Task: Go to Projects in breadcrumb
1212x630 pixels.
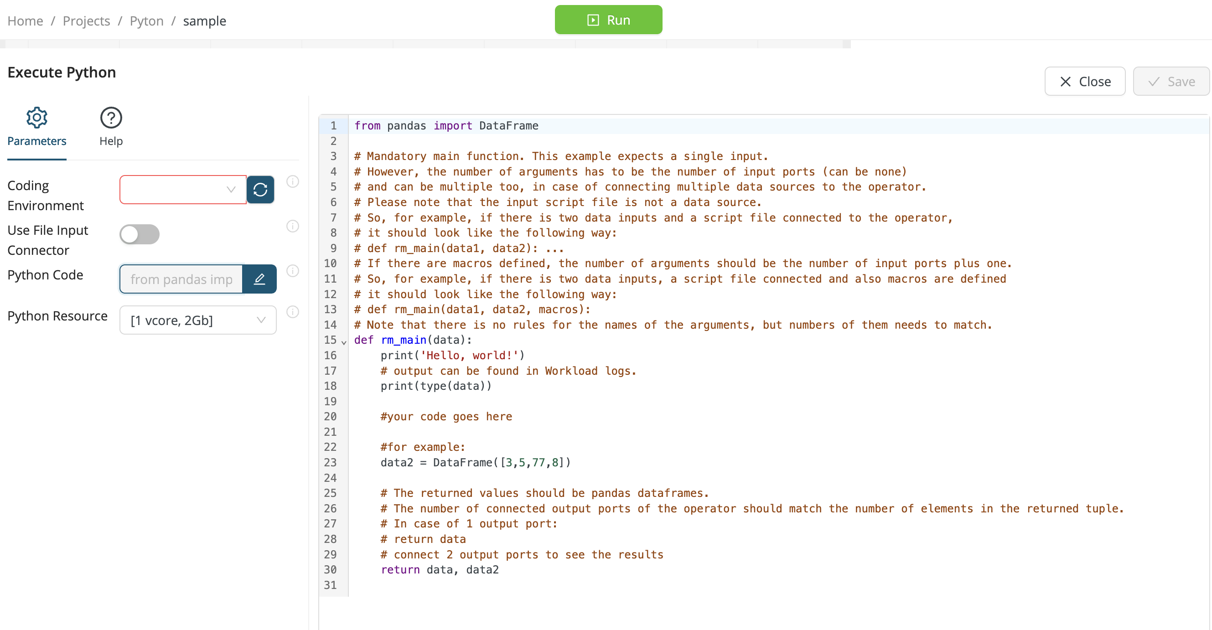Action: click(x=86, y=21)
